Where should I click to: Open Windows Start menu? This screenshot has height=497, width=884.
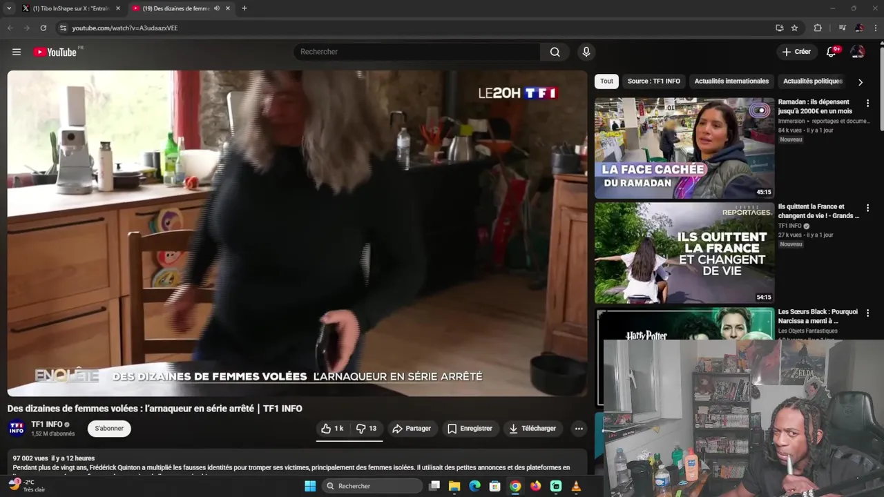[310, 486]
